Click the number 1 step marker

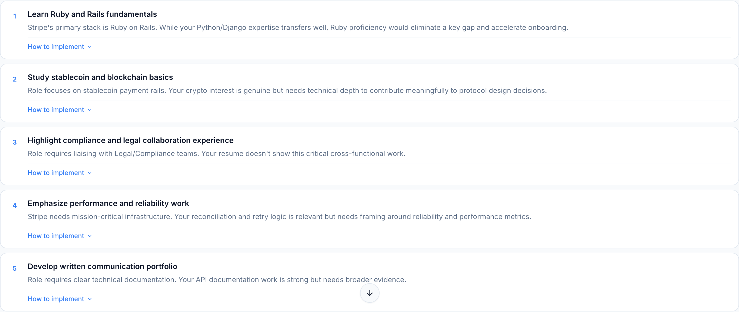pos(15,16)
